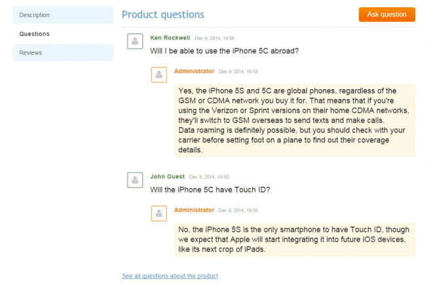Click Administrator avatar beside the Touch ID answer
427x287 pixels.
point(159,214)
